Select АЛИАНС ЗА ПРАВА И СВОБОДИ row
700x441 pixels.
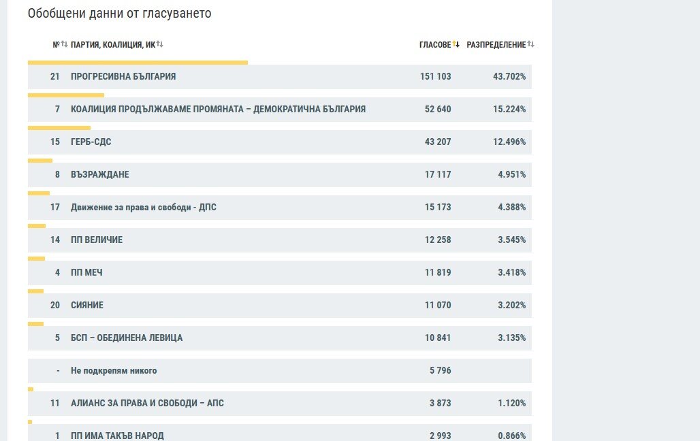[x=279, y=404]
